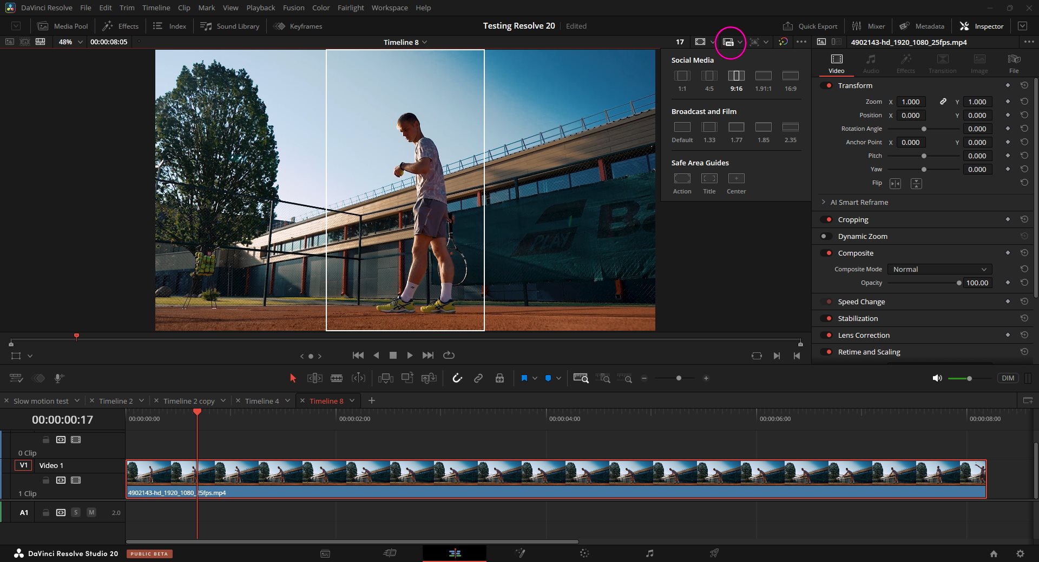Flip clip horizontally icon
This screenshot has height=562, width=1039.
pyautogui.click(x=895, y=184)
